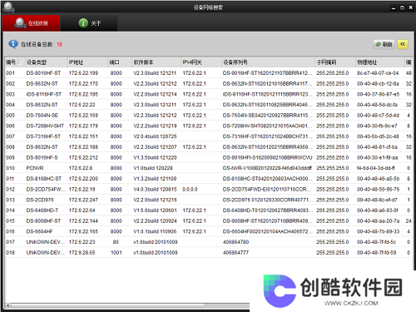Click the 刷新 refresh button
The width and height of the screenshot is (416, 312).
pos(384,44)
